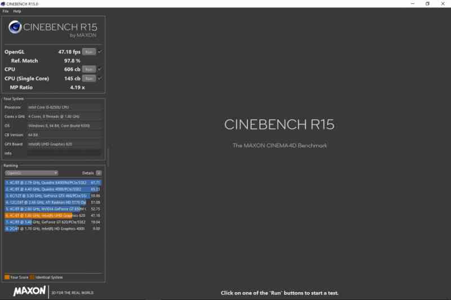The width and height of the screenshot is (451, 300).
Task: Restore down the Cinebench window
Action: 427,4
